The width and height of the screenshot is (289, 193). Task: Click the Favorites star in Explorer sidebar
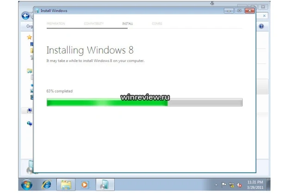(x=30, y=37)
